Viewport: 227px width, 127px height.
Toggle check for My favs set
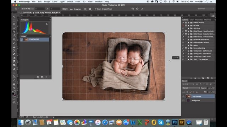(183, 25)
